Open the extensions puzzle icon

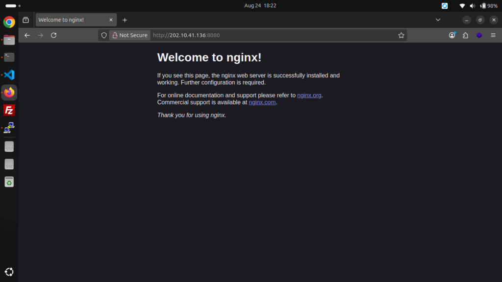point(465,35)
